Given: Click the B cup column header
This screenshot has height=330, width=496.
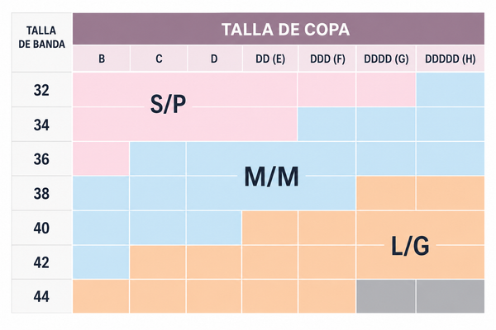Looking at the screenshot, I should tap(101, 59).
